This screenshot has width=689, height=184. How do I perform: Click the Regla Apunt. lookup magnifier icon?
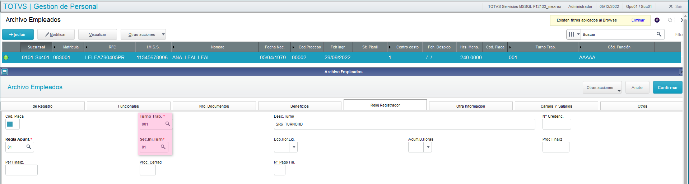click(29, 147)
